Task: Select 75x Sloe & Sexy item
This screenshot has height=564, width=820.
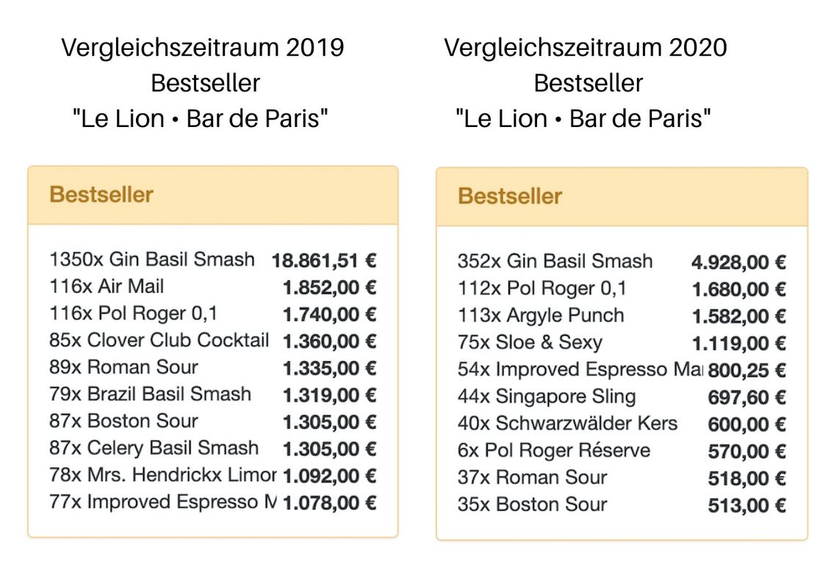Action: point(530,342)
